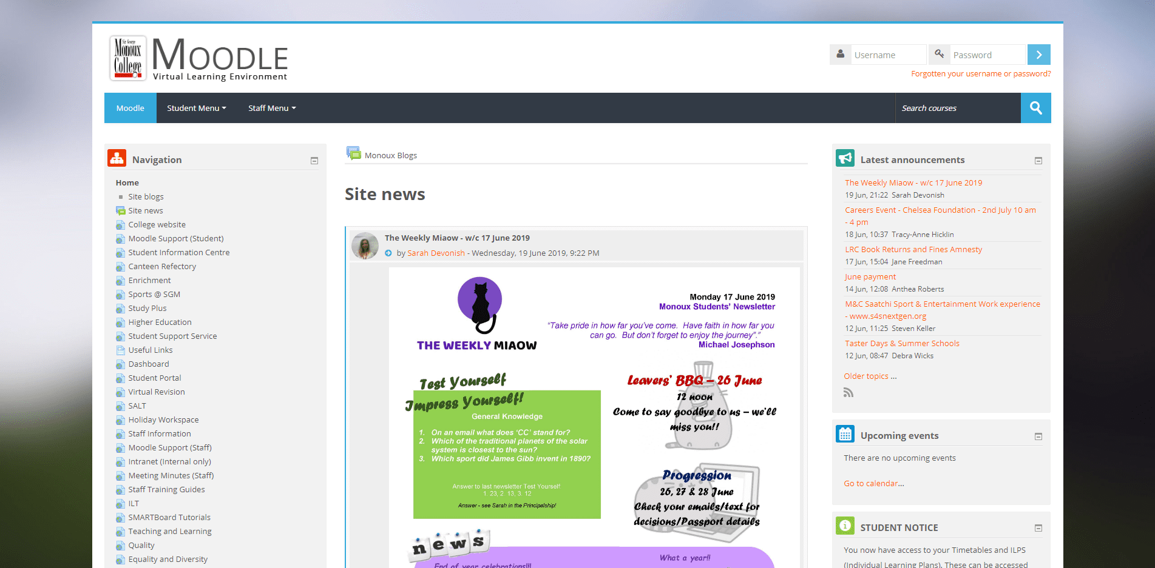This screenshot has width=1155, height=568.
Task: Open Home in the navigation tree
Action: click(x=127, y=183)
